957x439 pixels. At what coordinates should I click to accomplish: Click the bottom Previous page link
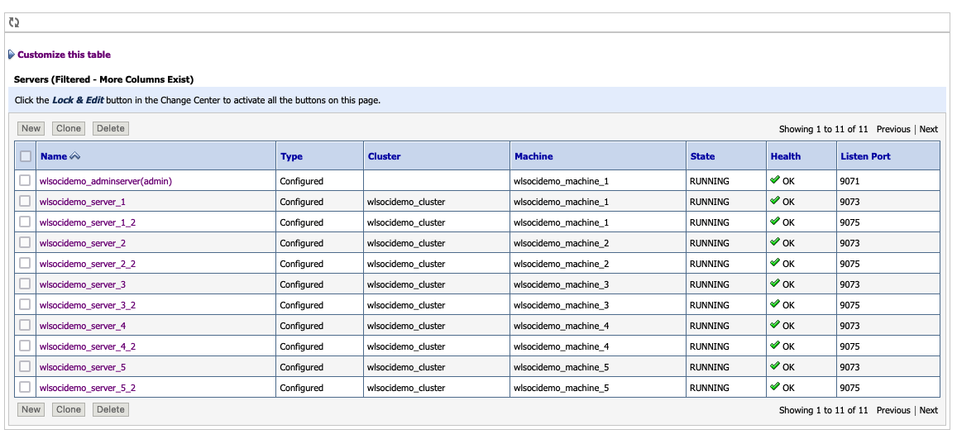click(892, 410)
